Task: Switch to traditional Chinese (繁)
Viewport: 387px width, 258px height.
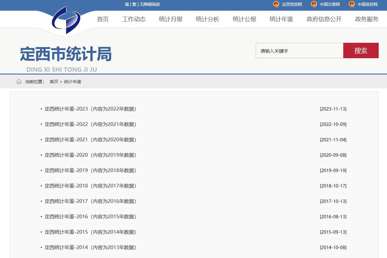Action: pos(134,4)
